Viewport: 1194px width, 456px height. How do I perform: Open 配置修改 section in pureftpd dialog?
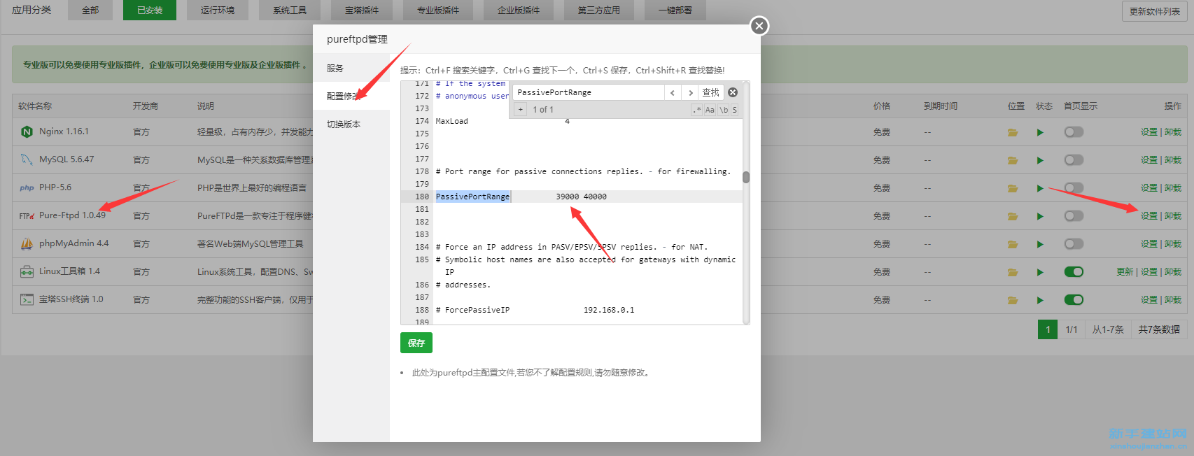pos(351,96)
